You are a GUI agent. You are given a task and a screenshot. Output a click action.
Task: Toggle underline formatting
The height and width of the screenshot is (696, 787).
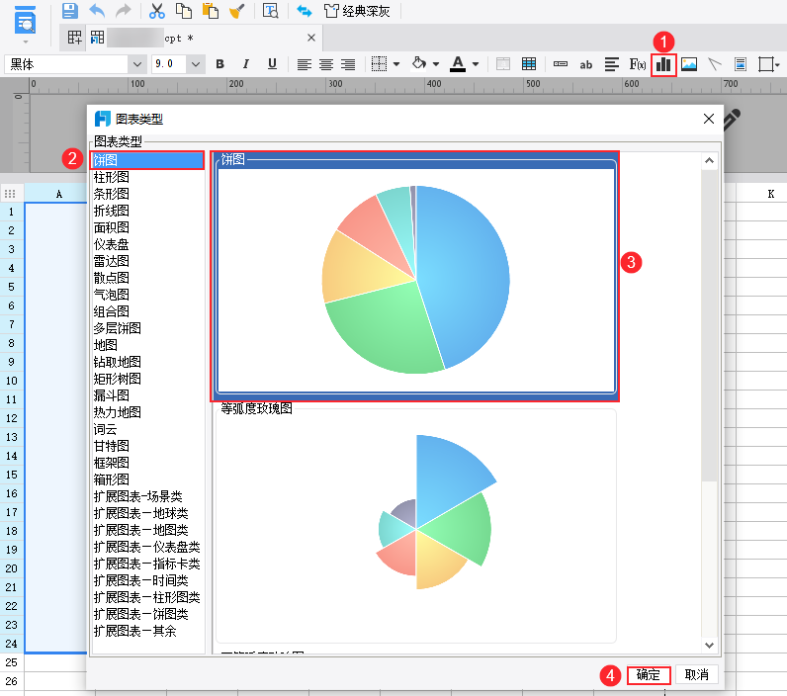(272, 64)
